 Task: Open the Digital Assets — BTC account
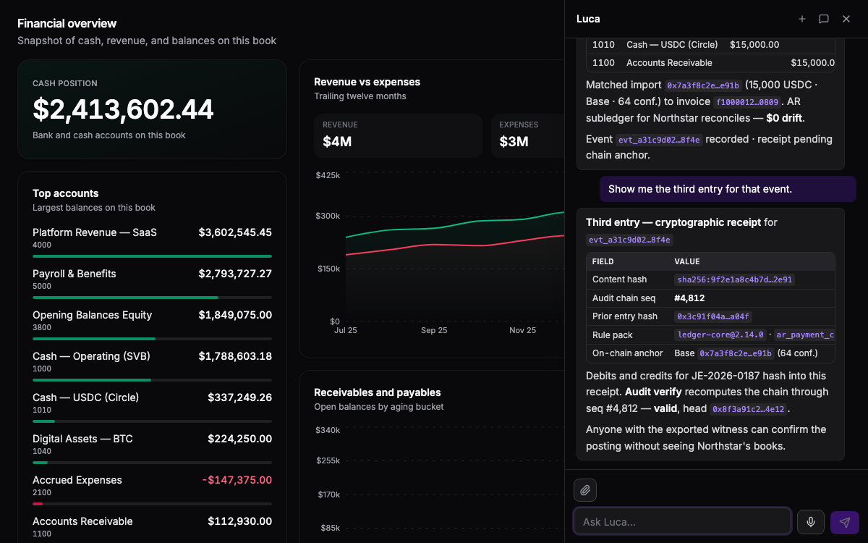(152, 448)
